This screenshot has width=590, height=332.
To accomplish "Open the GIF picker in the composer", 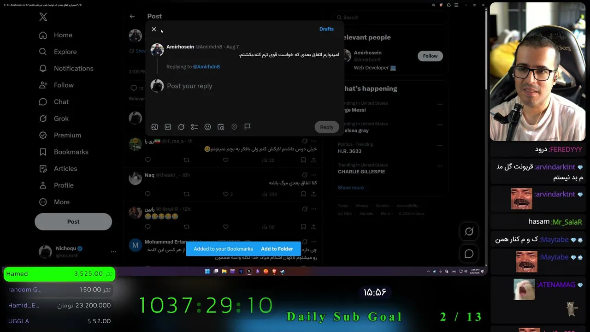I will point(168,127).
